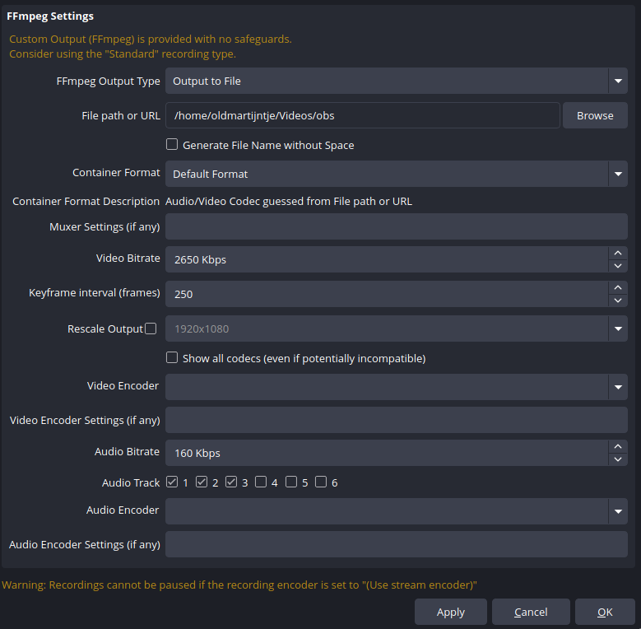Screen dimensions: 641x629
Task: Expand the Audio Encoder dropdown
Action: (x=618, y=511)
